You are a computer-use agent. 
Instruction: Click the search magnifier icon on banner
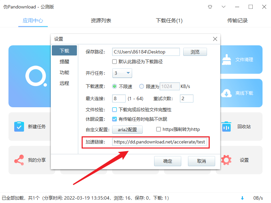pos(36,76)
